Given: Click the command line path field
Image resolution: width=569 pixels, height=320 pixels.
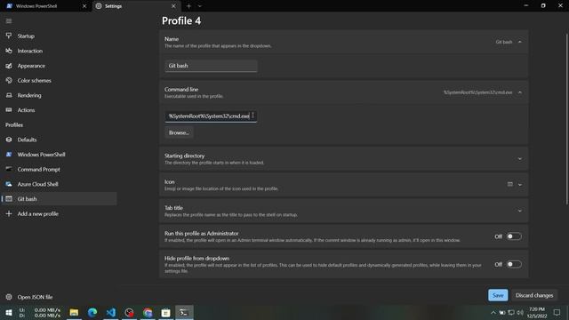Looking at the screenshot, I should [211, 116].
